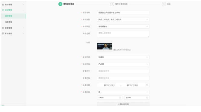Expand the 系统服务 sidebar menu chevron

[23, 34]
